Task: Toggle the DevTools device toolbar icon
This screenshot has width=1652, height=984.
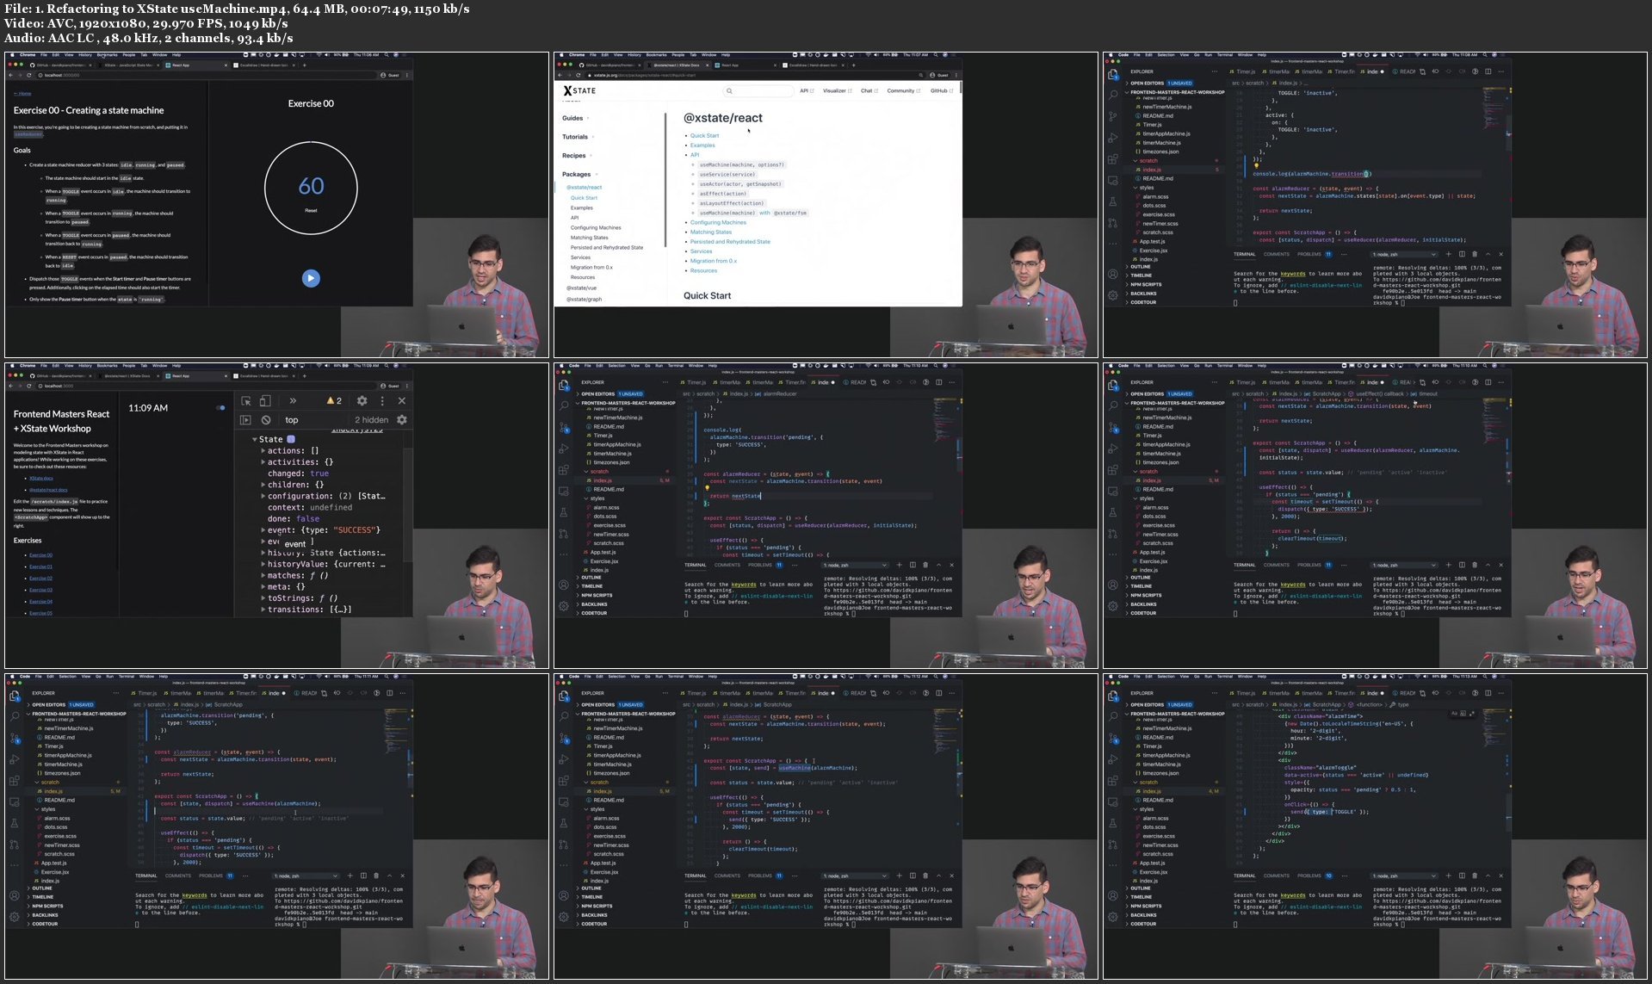Action: coord(265,401)
